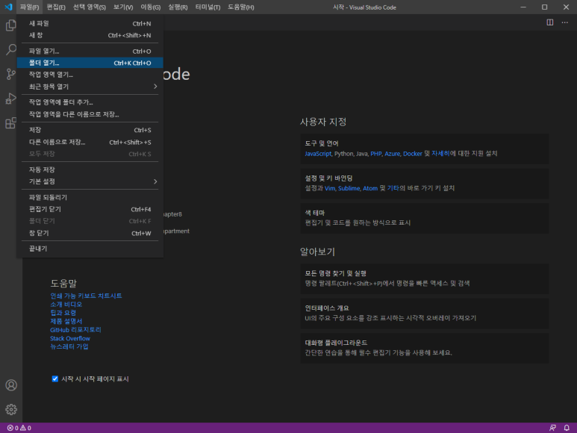Open the '도움말(H)' menu

point(240,7)
